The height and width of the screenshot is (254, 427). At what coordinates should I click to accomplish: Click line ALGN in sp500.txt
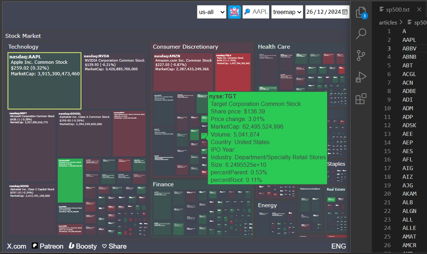coord(409,211)
